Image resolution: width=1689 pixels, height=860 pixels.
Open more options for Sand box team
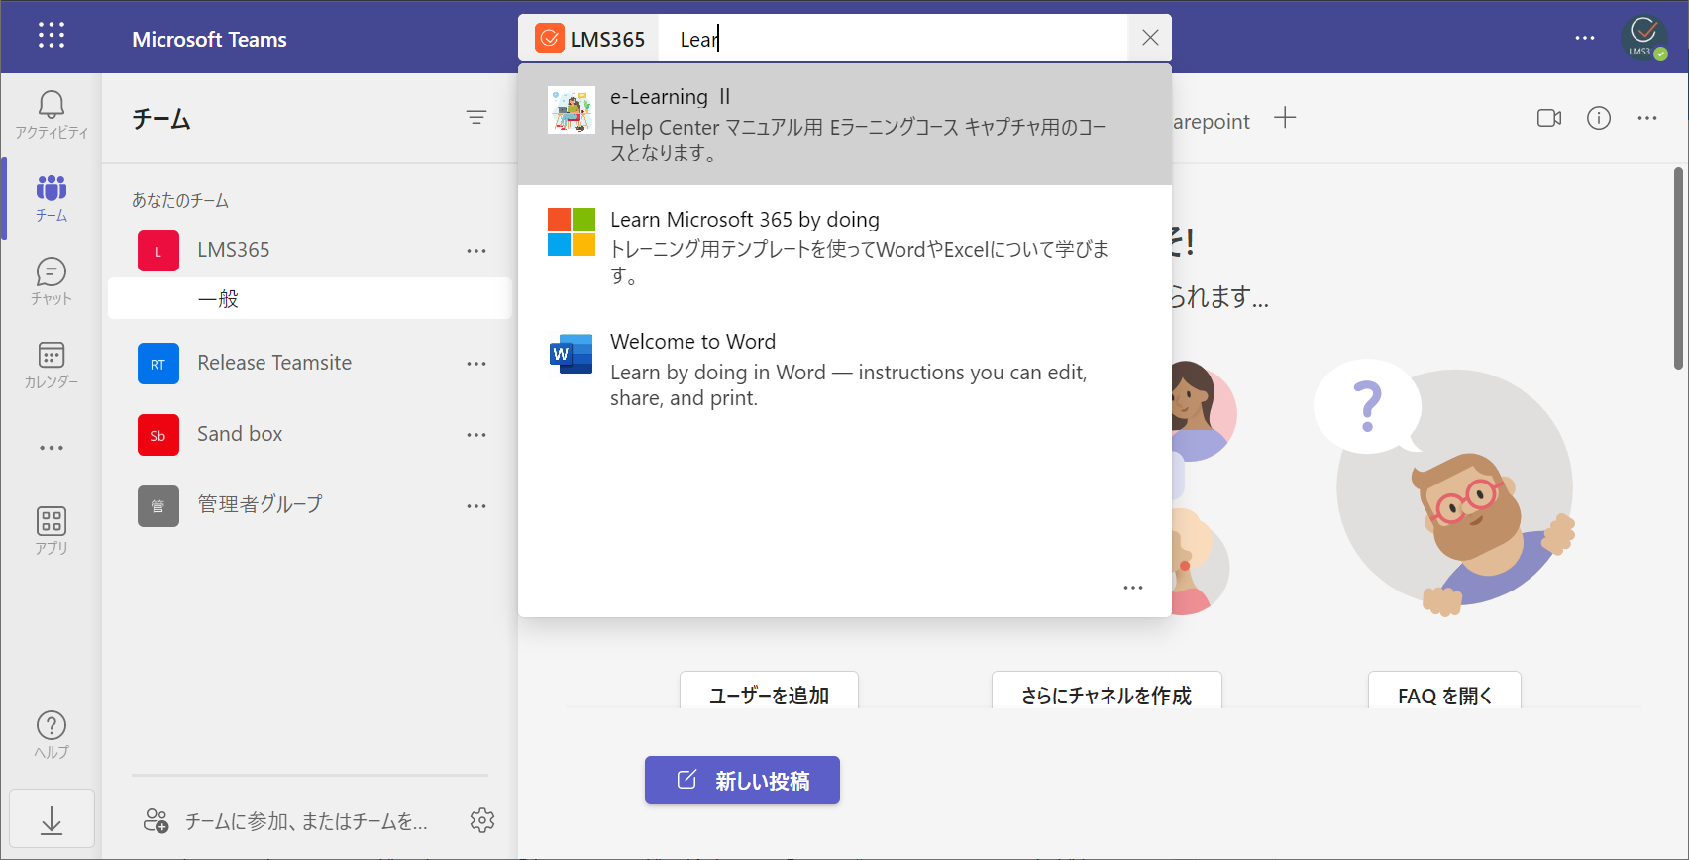(476, 435)
